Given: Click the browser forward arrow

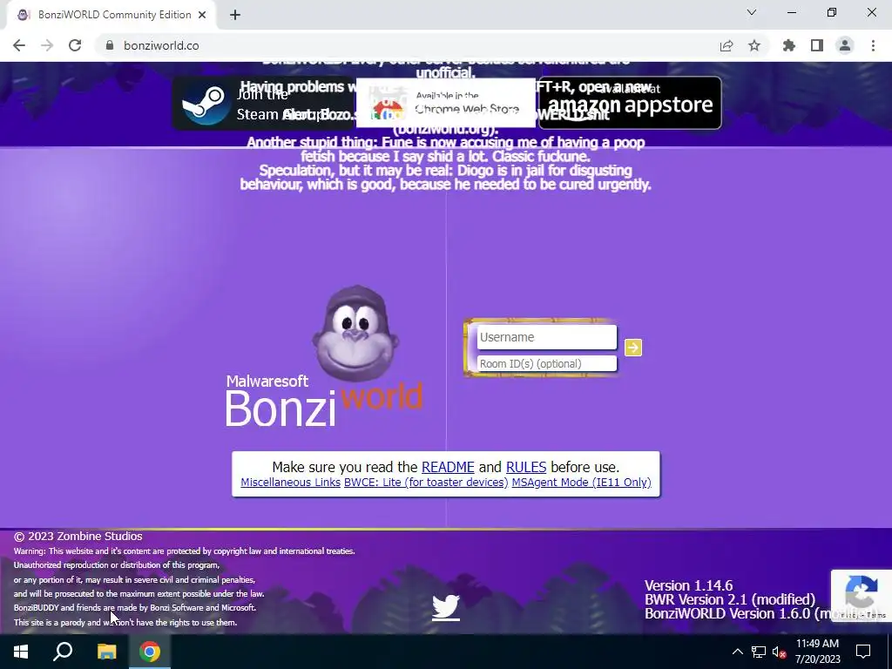Looking at the screenshot, I should point(47,45).
